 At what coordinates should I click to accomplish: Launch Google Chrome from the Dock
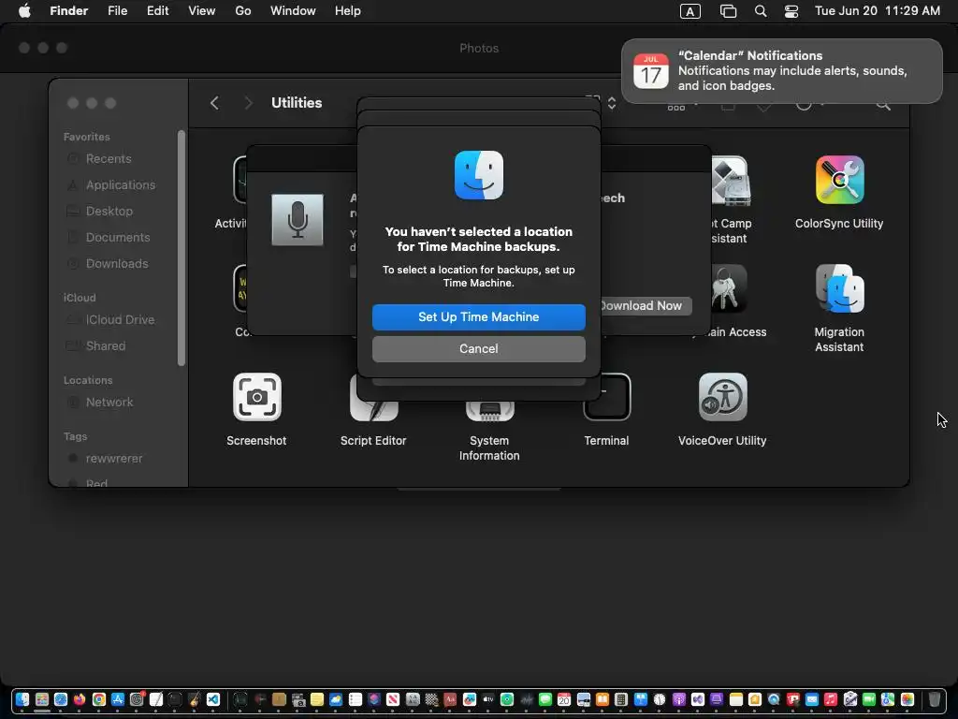[99, 699]
